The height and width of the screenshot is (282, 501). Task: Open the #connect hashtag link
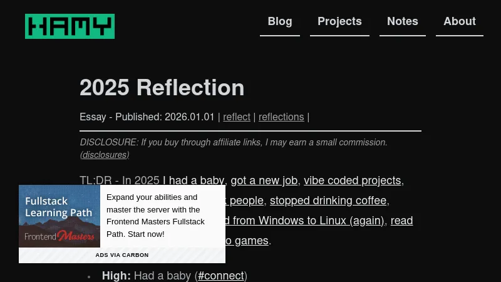click(221, 276)
